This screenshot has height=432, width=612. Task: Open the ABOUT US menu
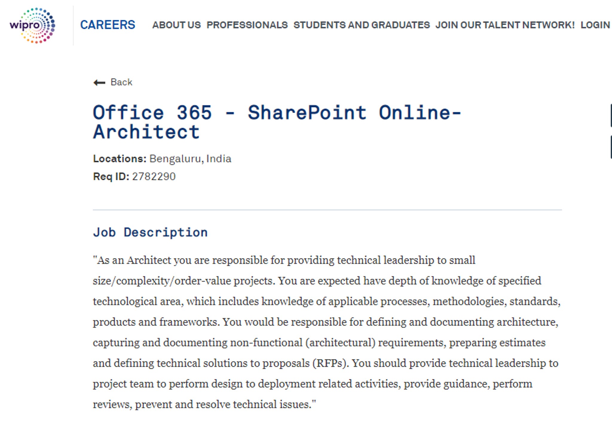(x=176, y=25)
